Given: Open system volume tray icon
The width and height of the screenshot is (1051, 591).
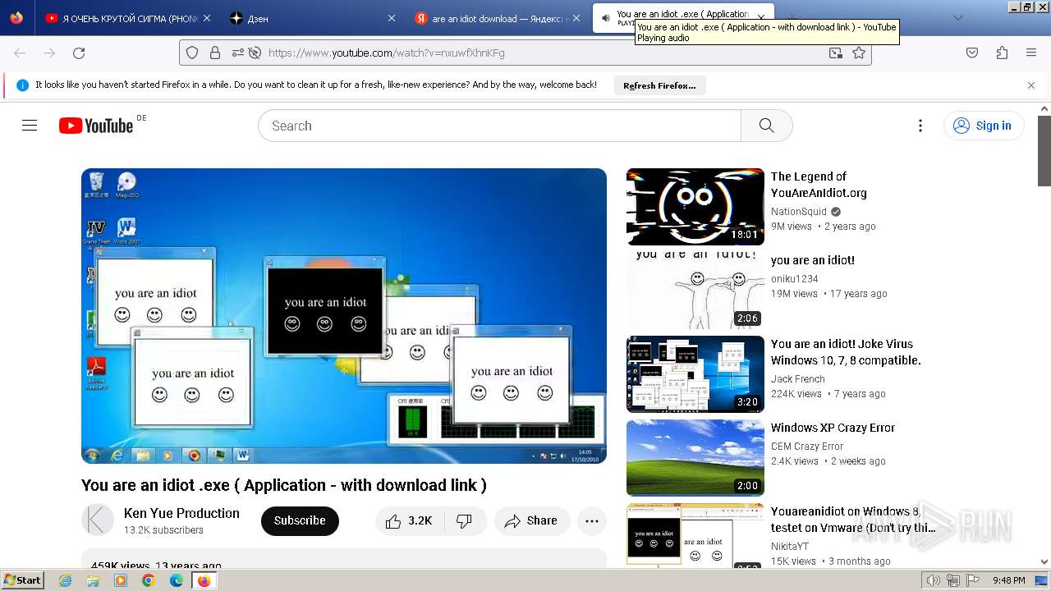Looking at the screenshot, I should 934,580.
